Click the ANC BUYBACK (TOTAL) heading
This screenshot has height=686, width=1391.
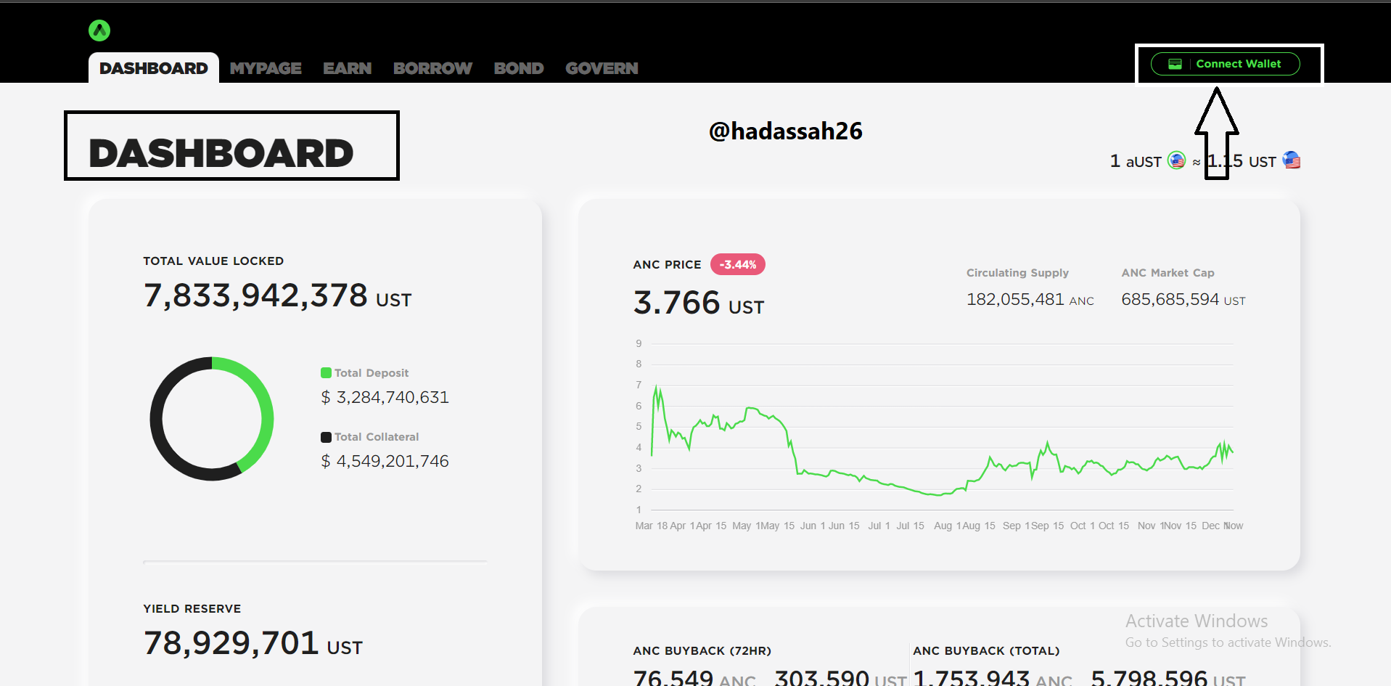[986, 651]
